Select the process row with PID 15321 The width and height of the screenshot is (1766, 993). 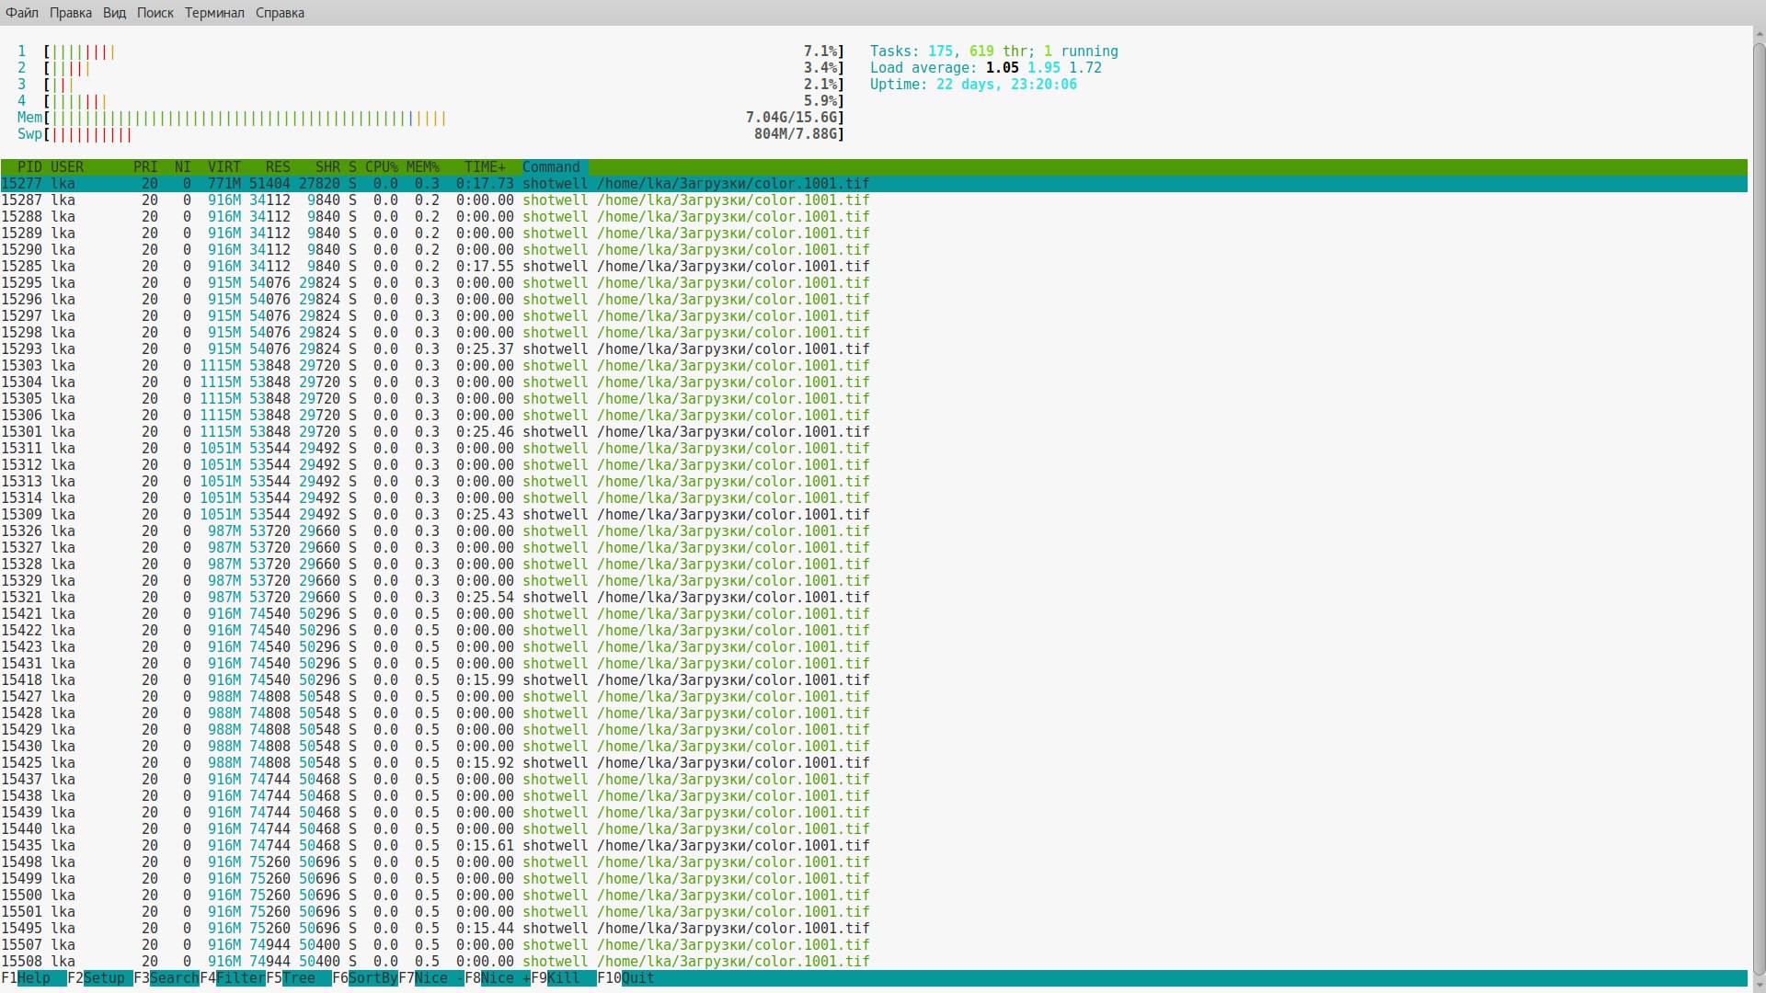pos(874,598)
